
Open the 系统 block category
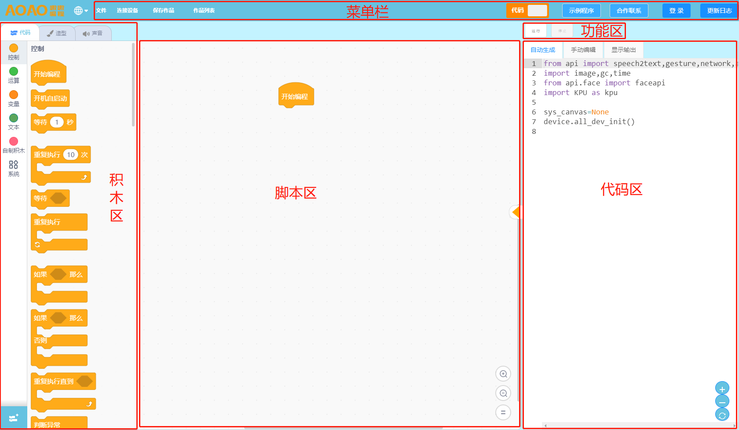point(14,169)
